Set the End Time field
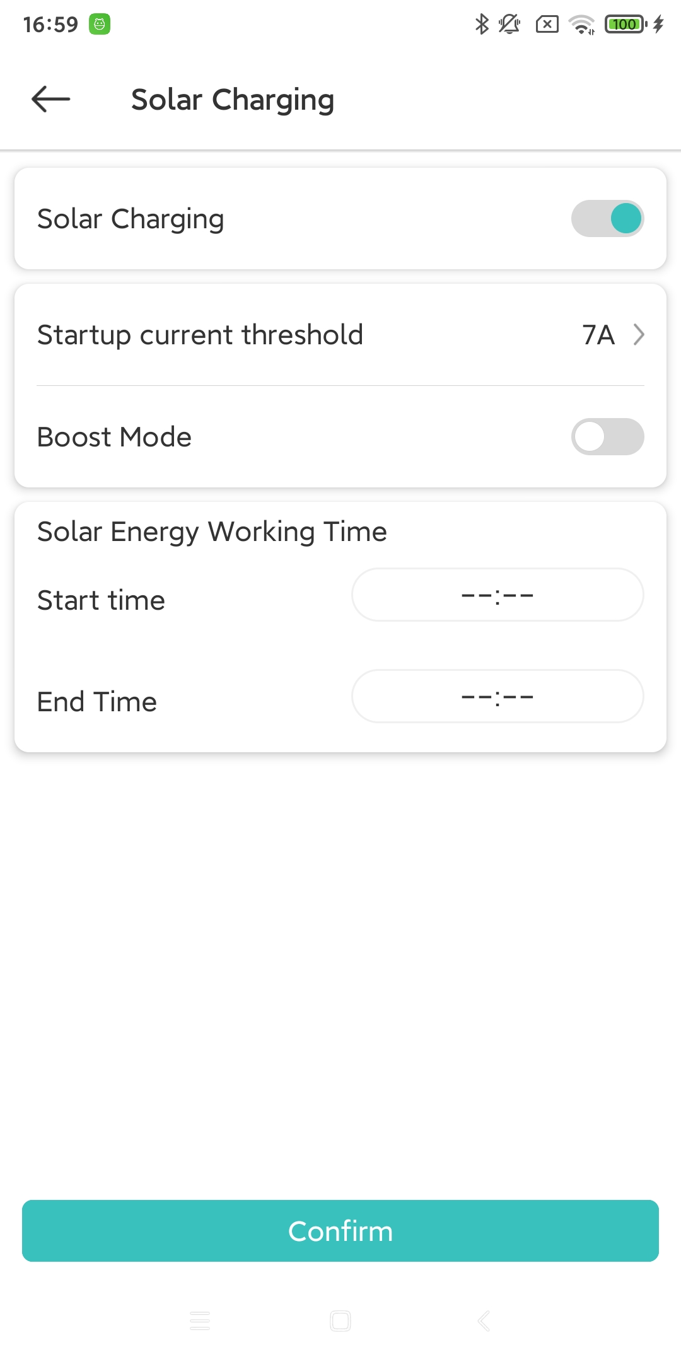The width and height of the screenshot is (681, 1362). (498, 697)
